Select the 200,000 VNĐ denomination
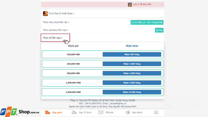 (x=73, y=64)
